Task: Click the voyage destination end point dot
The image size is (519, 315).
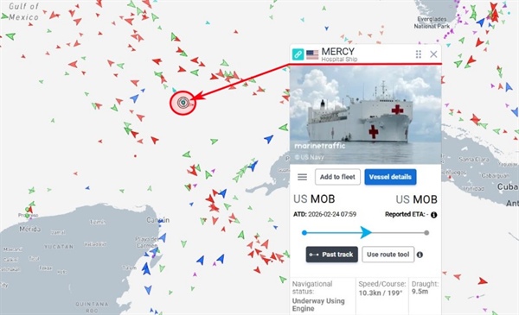Action: click(426, 233)
